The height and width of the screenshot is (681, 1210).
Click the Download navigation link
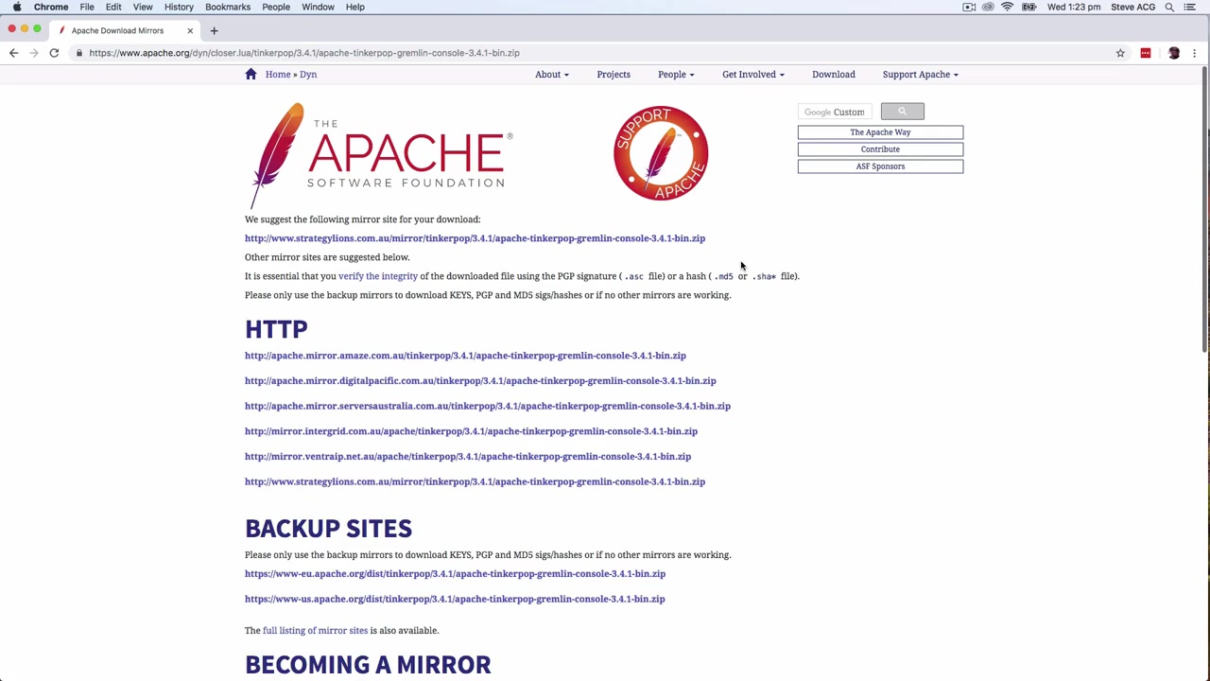pyautogui.click(x=834, y=74)
